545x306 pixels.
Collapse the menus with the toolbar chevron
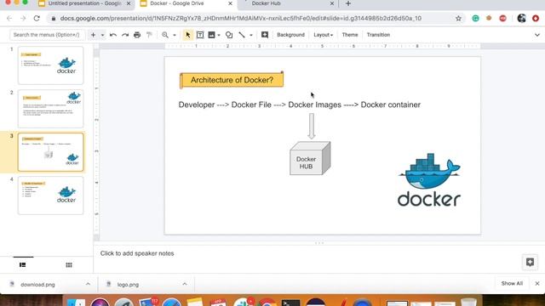click(537, 35)
